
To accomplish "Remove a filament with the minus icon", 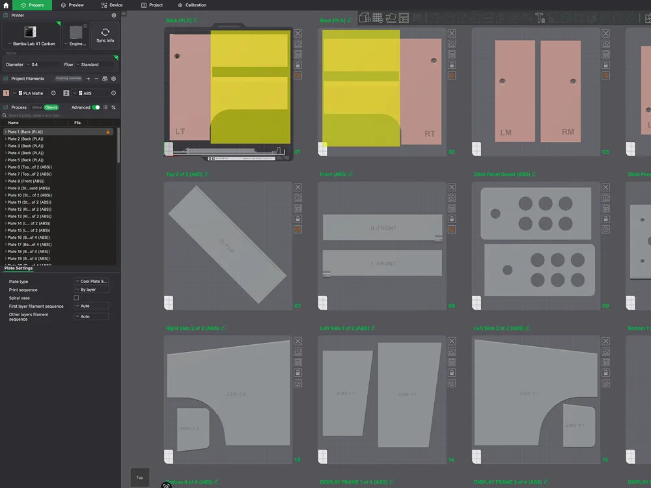I will tap(96, 79).
